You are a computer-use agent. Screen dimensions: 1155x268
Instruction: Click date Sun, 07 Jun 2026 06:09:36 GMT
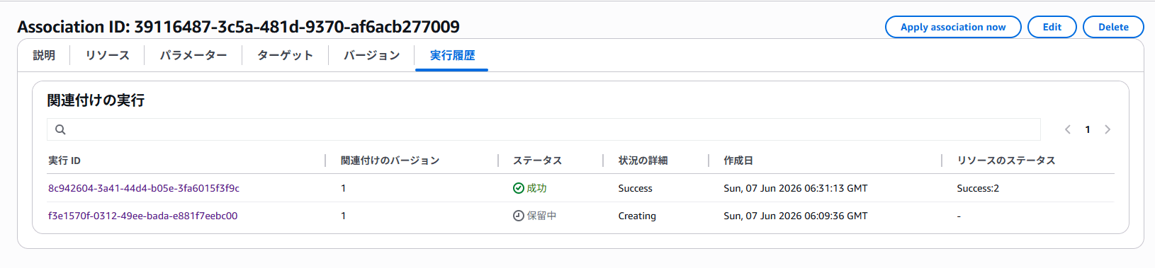pyautogui.click(x=796, y=216)
